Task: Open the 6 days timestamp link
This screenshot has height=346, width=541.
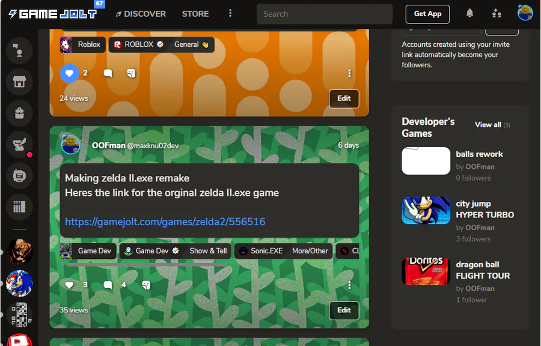Action: pos(348,145)
